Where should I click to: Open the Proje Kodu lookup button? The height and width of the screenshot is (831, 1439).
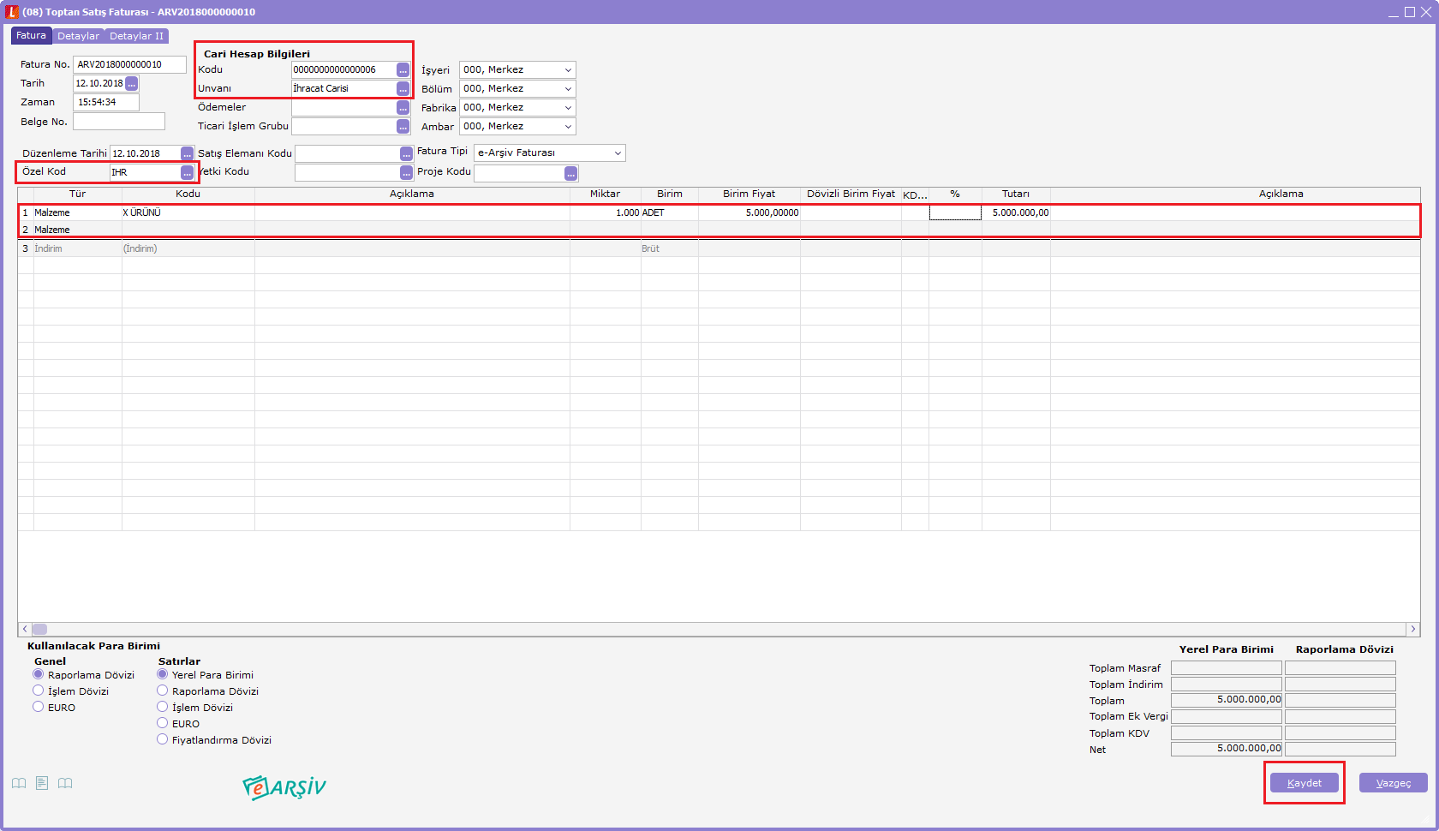[570, 174]
